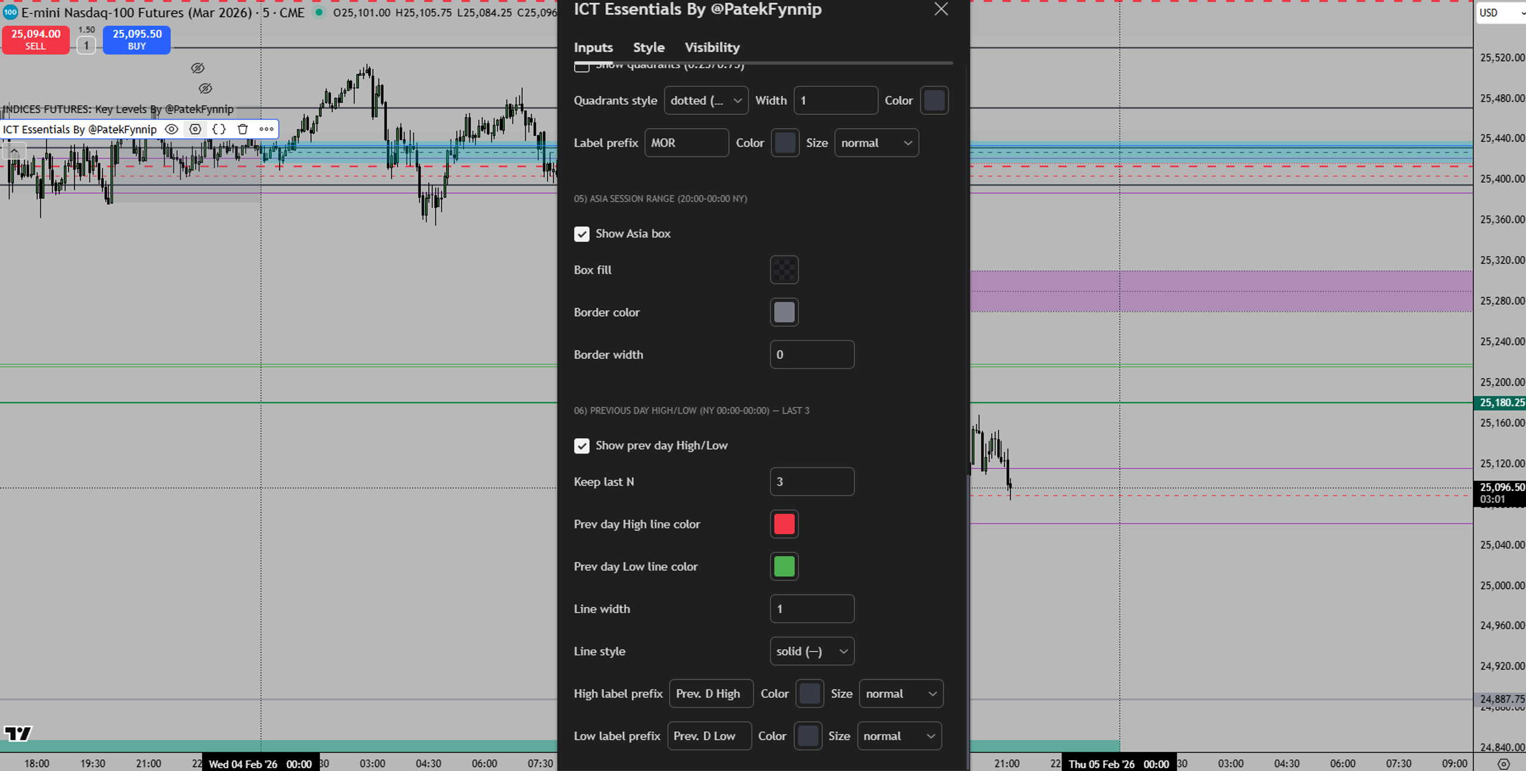Click the 24,887.75 price axis label

pos(1500,699)
